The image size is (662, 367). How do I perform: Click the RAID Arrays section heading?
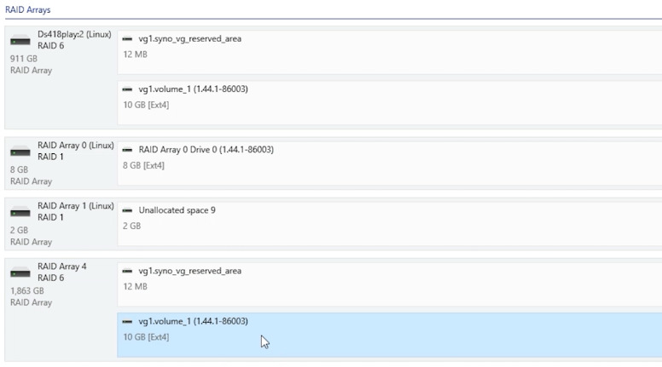(x=28, y=9)
